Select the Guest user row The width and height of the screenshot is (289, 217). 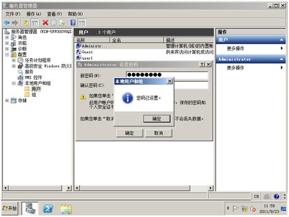pos(144,52)
